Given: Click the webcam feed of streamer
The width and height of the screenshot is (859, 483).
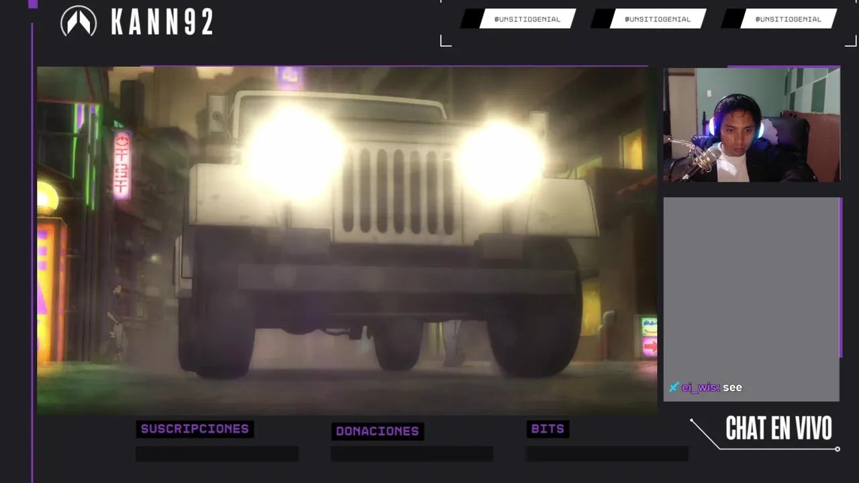Looking at the screenshot, I should tap(752, 125).
